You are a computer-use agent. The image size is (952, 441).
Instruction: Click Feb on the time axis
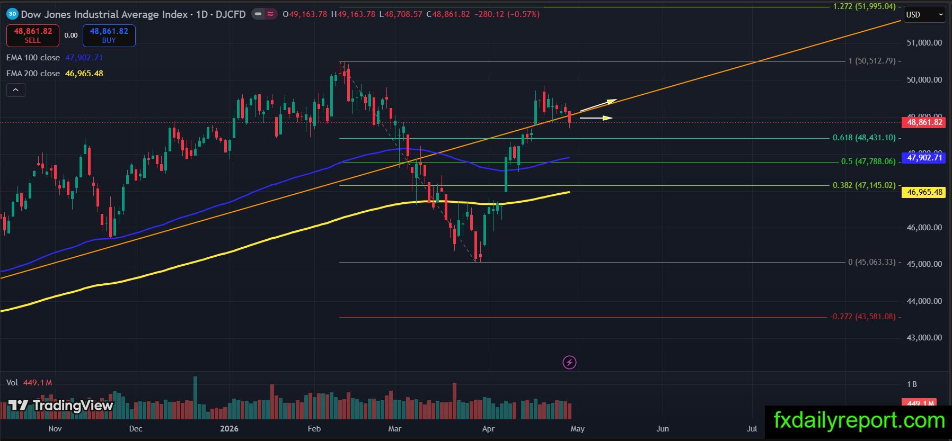click(314, 429)
